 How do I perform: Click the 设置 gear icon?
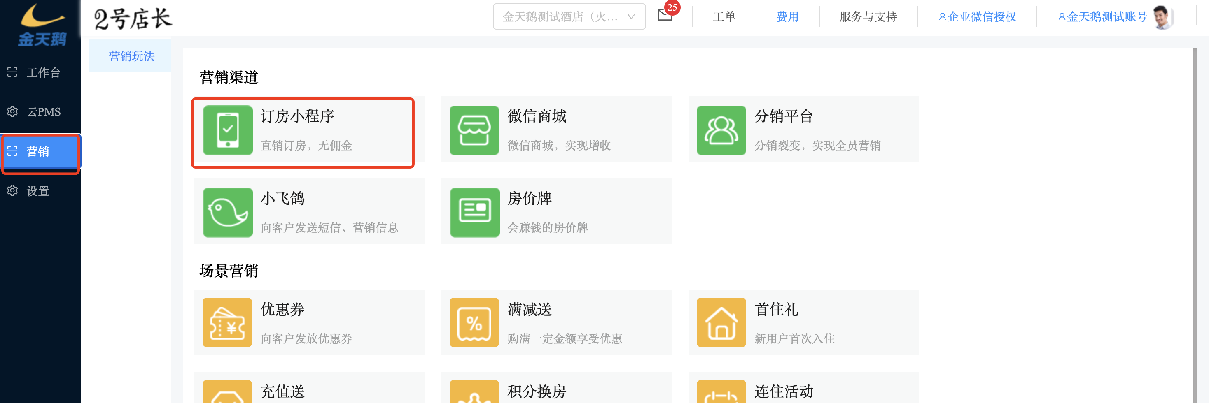point(12,191)
